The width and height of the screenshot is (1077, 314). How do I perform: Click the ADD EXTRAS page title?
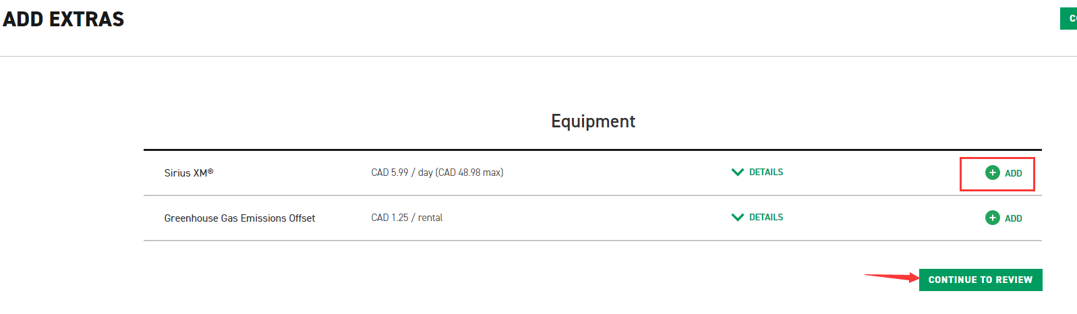[x=63, y=20]
